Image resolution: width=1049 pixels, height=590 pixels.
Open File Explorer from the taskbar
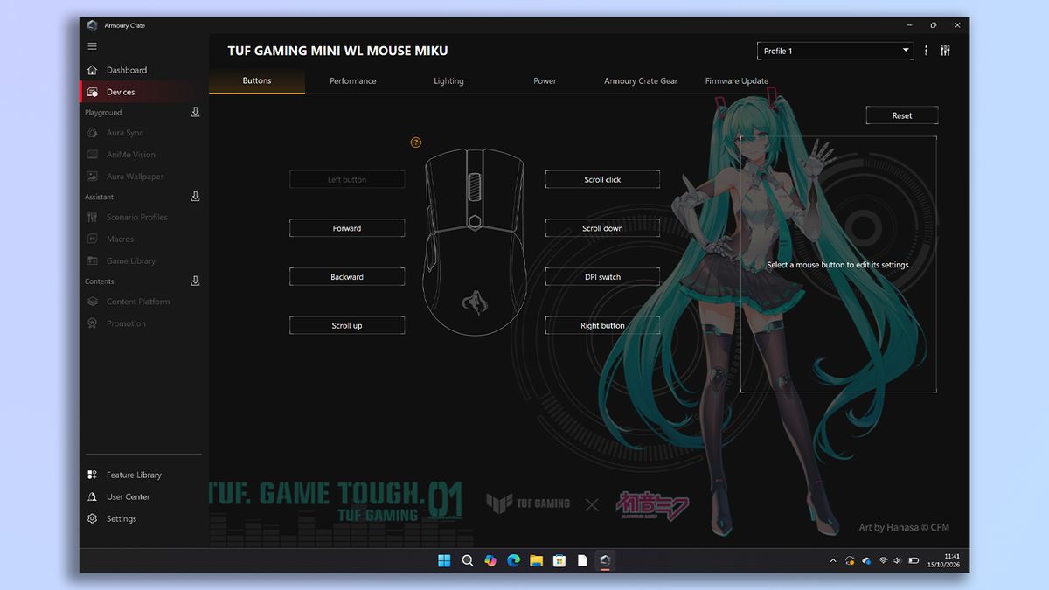tap(536, 560)
